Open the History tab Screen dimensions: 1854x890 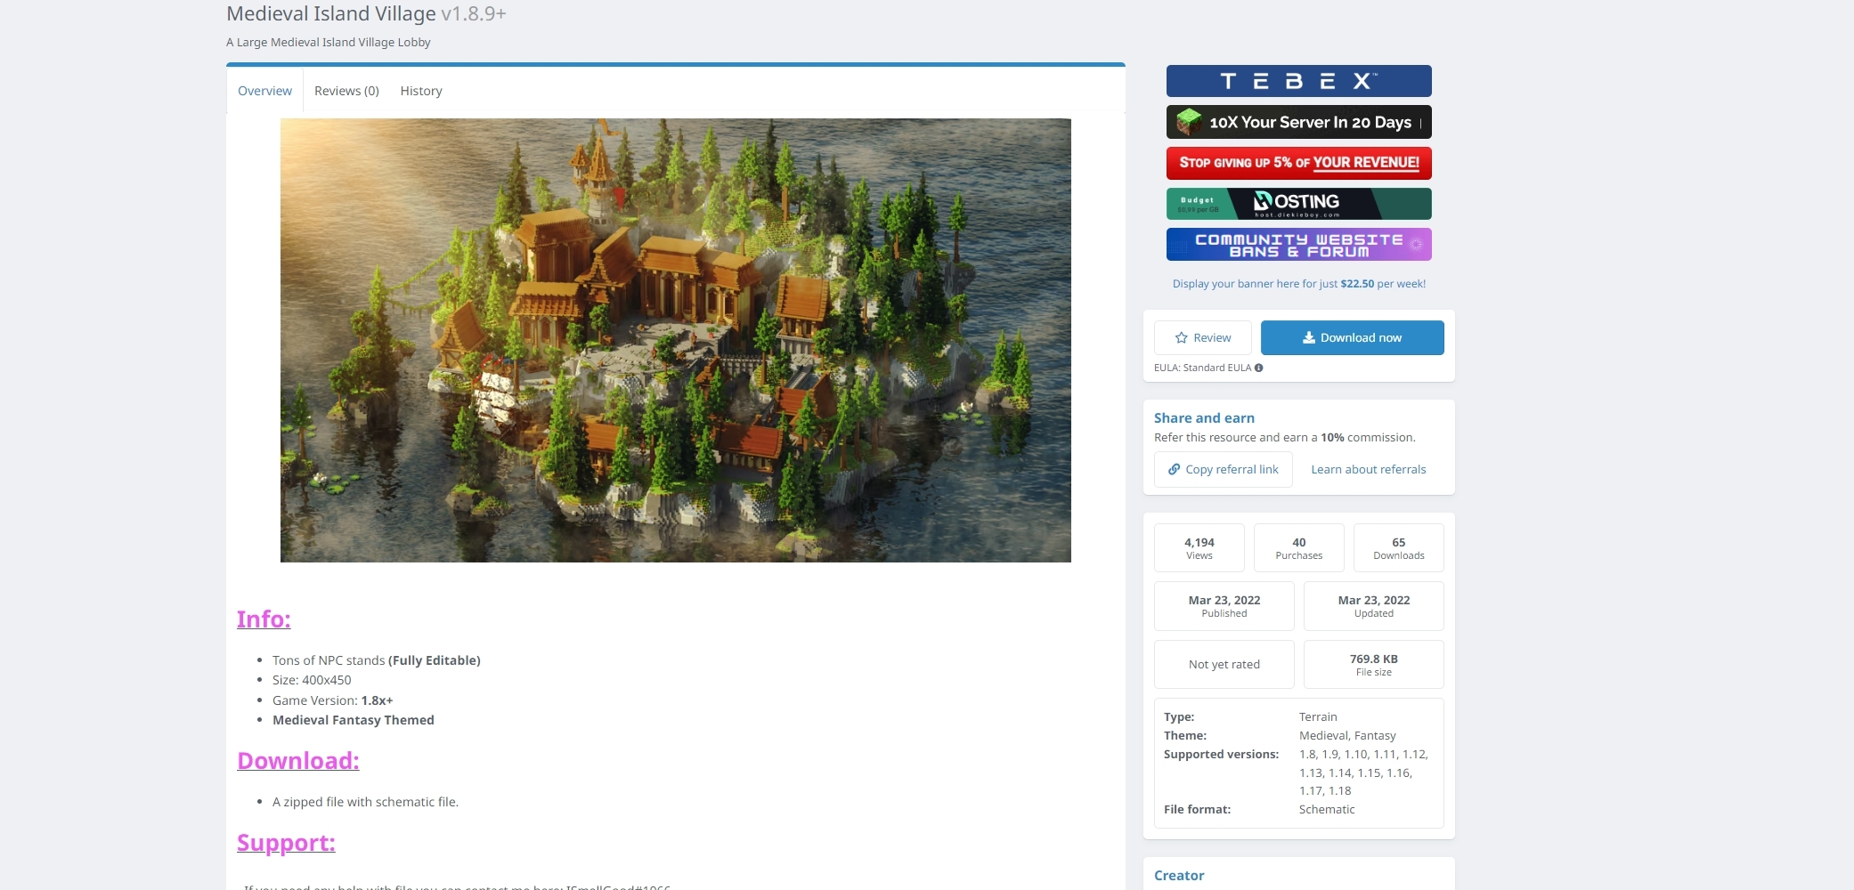click(x=421, y=91)
